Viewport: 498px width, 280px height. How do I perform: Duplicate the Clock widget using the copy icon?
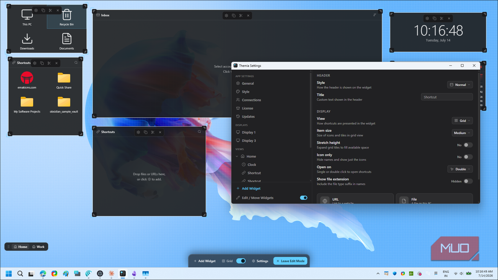tap(434, 18)
